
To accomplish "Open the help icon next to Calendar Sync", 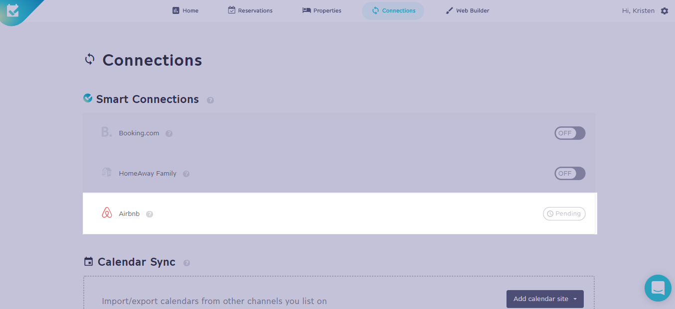I will tap(186, 263).
